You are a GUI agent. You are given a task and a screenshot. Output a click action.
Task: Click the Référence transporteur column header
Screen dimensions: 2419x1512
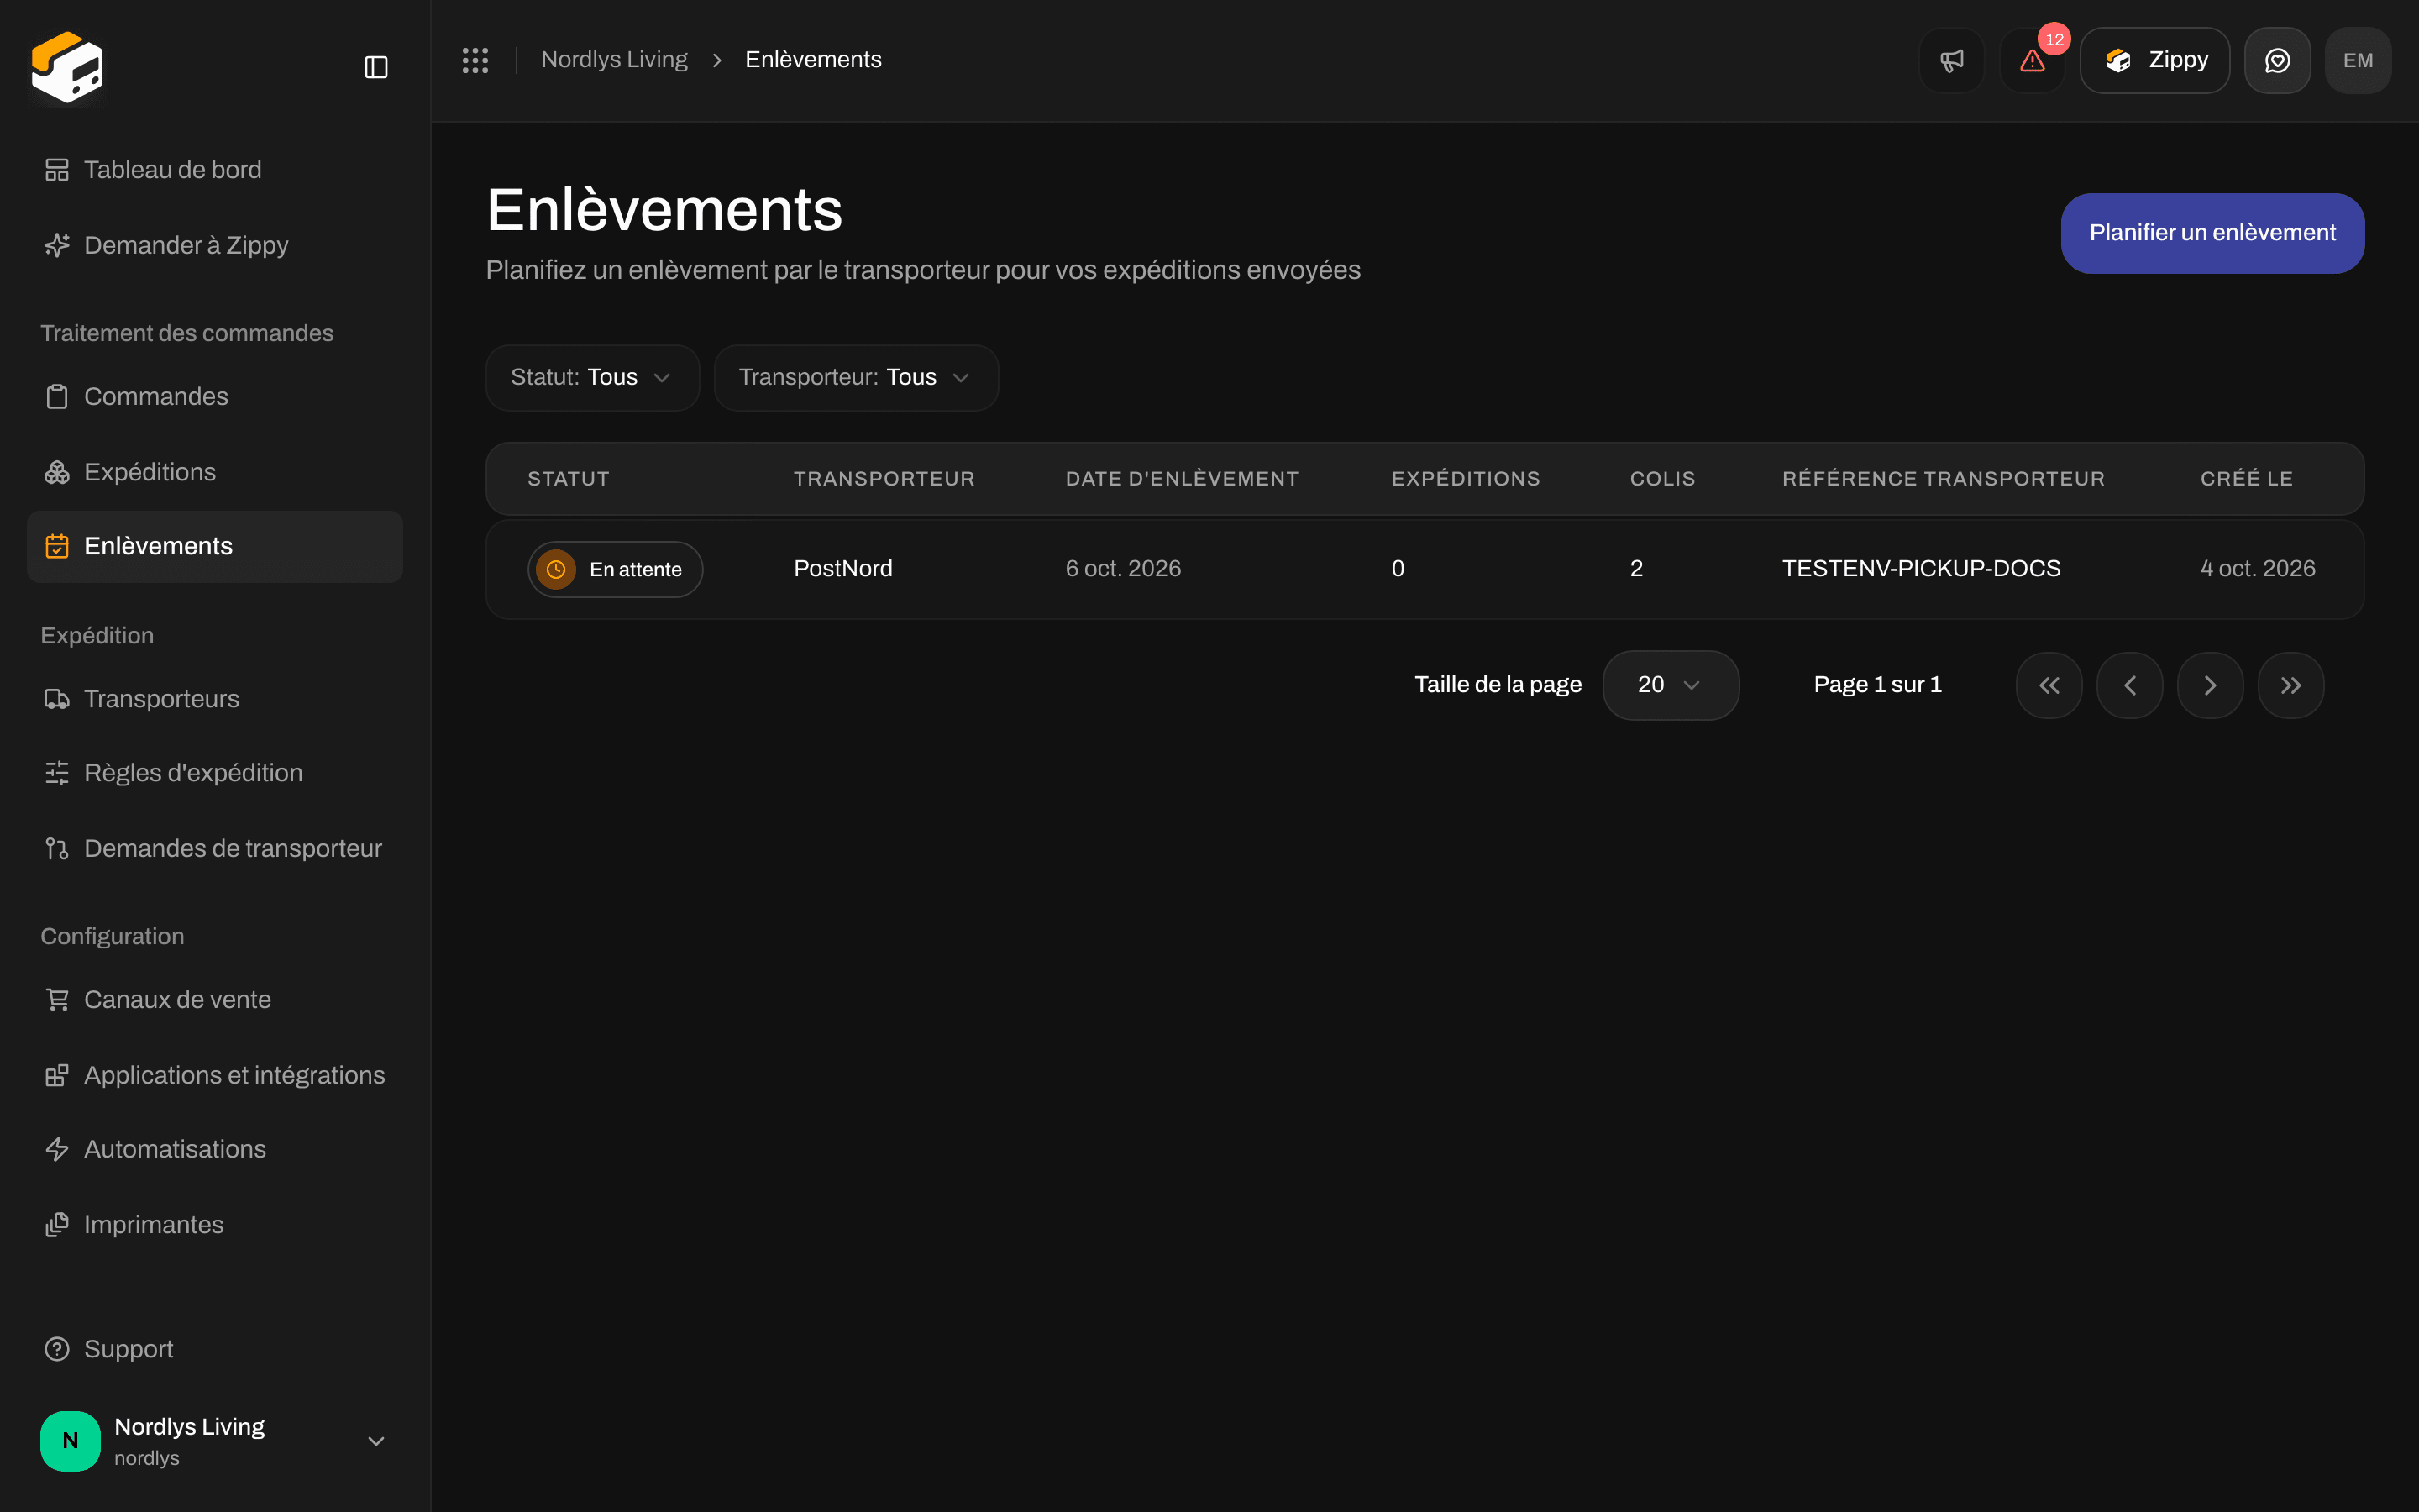pos(1944,479)
